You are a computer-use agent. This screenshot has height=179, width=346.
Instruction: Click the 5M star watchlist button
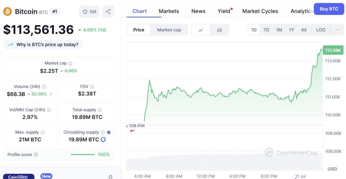[x=89, y=12]
